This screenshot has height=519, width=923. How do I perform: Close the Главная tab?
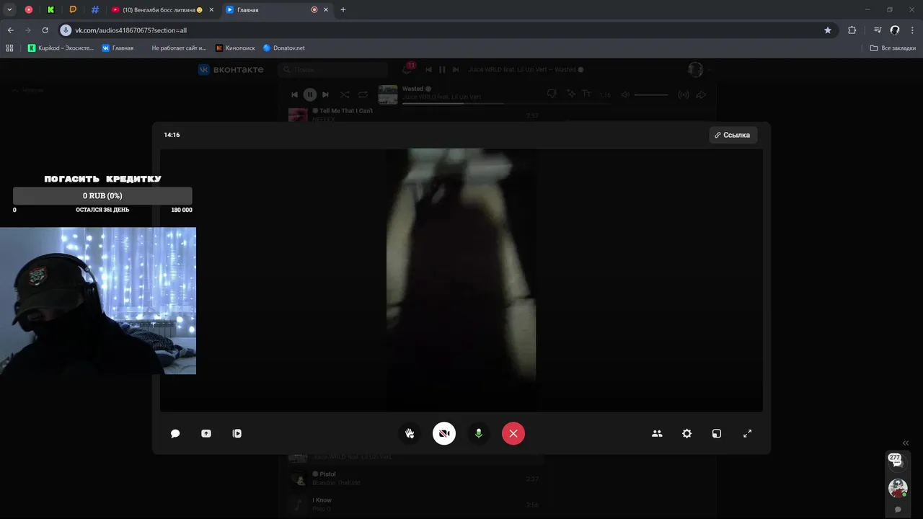[327, 10]
